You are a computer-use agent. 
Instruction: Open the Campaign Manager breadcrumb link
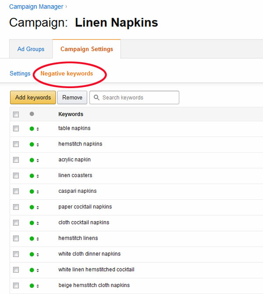click(36, 7)
